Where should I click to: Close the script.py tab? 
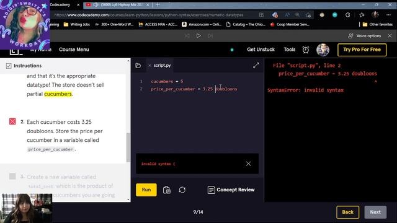tap(149, 66)
